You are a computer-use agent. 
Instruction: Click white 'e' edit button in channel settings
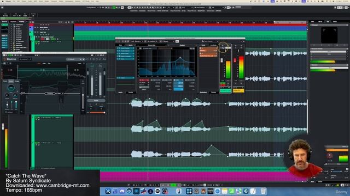point(228,47)
